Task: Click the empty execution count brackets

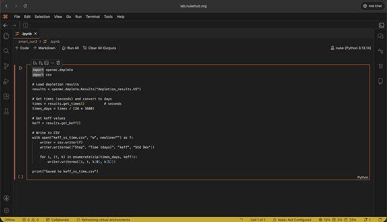Action: coord(21,177)
